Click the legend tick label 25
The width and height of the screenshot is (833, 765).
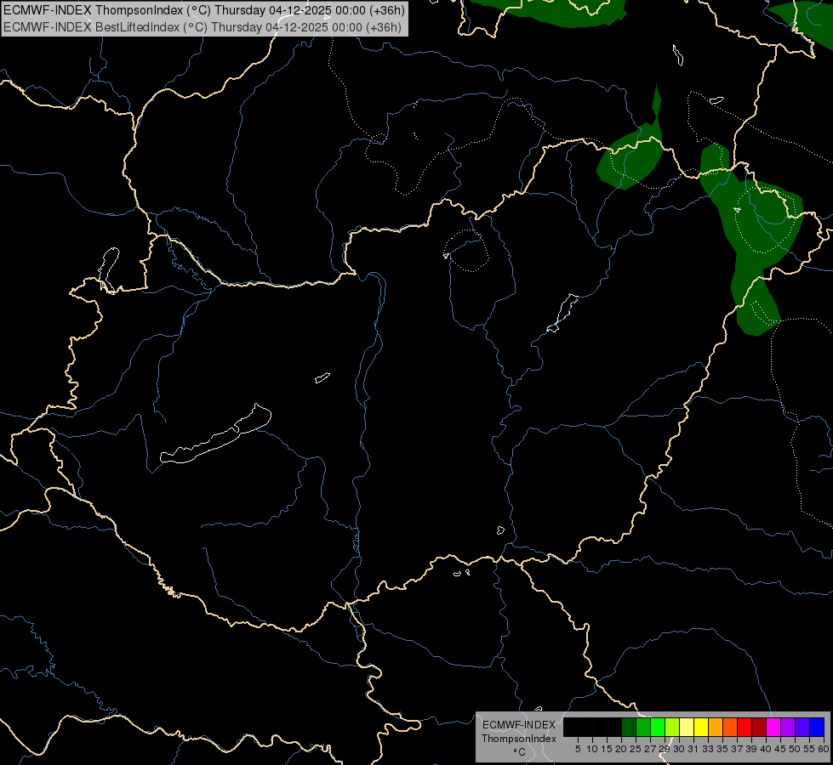click(636, 749)
